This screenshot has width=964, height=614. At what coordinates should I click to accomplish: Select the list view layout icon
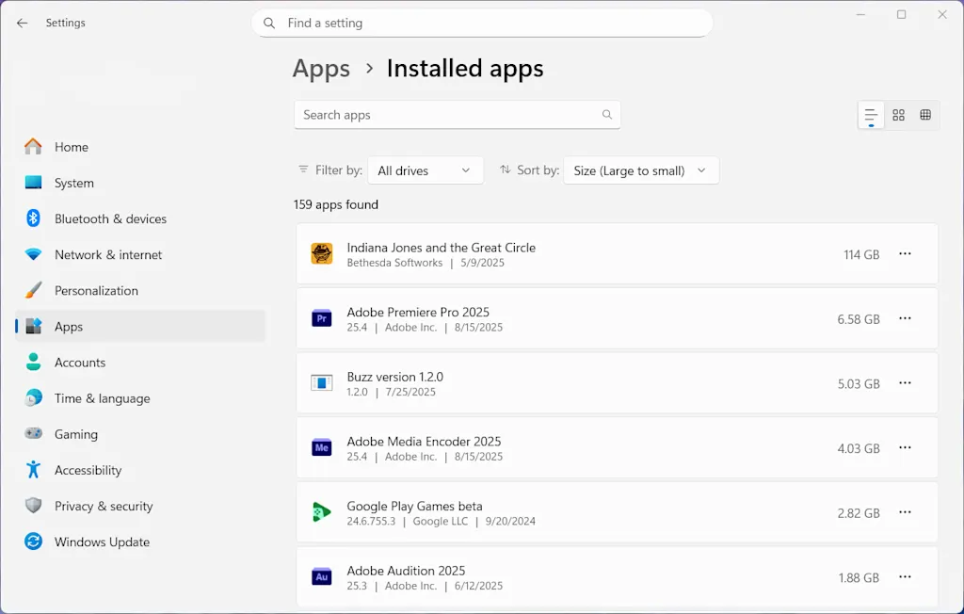(871, 115)
